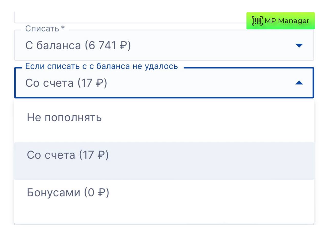Expand the Списать dropdown with its down arrow

pyautogui.click(x=299, y=46)
